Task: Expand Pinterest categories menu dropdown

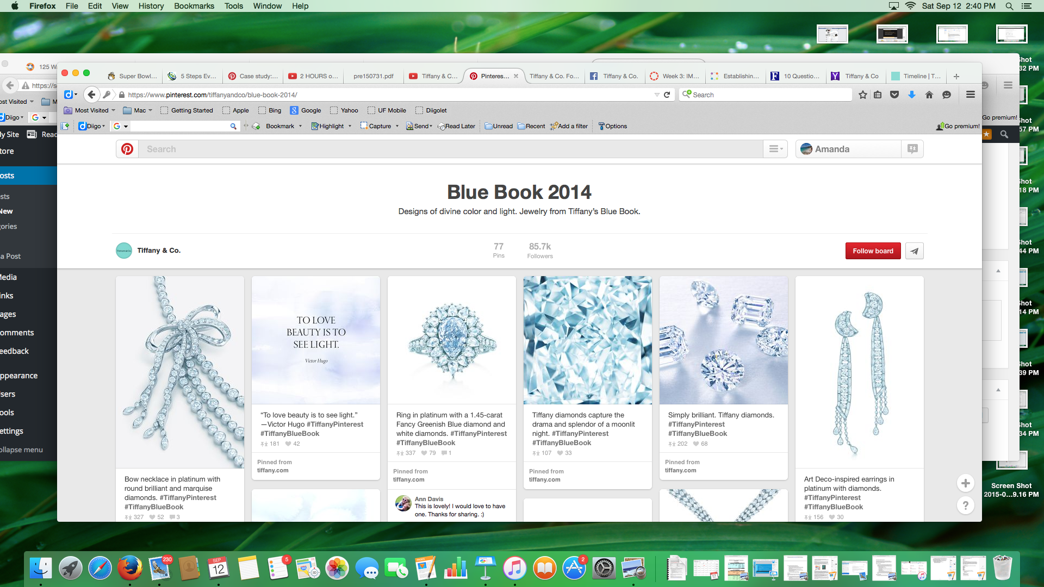Action: click(x=775, y=149)
